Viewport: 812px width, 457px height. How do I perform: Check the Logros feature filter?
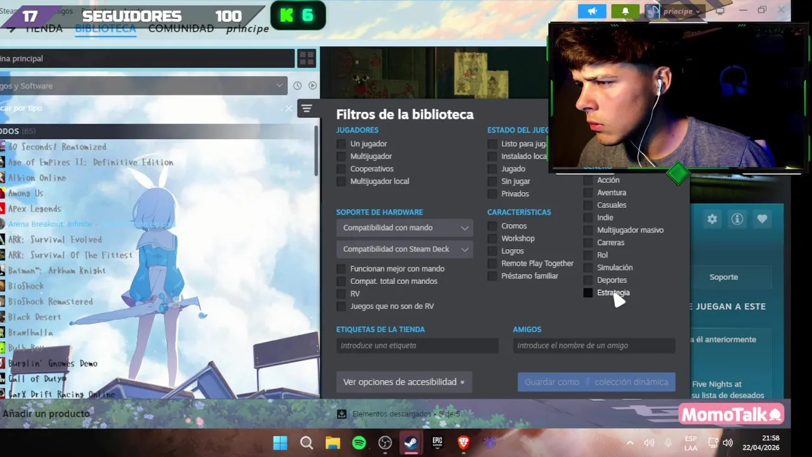coord(492,251)
